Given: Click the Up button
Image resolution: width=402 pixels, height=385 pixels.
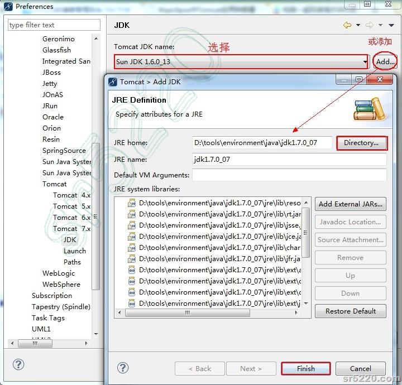Looking at the screenshot, I should click(351, 276).
